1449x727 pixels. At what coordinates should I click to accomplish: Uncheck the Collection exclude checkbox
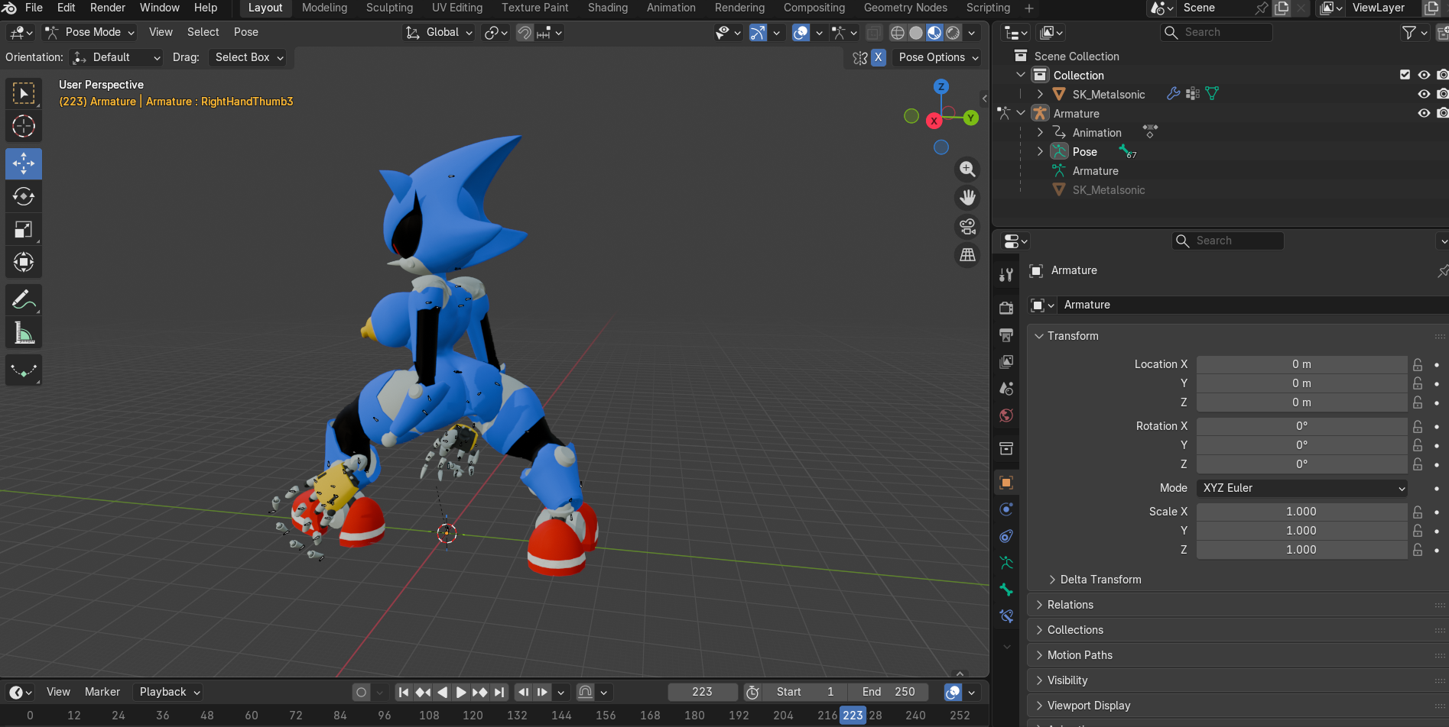pyautogui.click(x=1405, y=75)
